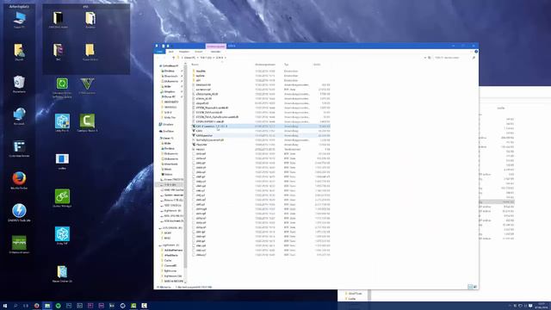Open the Papierkorb recycle bin desktop icon
The image size is (551, 310).
[x=19, y=84]
